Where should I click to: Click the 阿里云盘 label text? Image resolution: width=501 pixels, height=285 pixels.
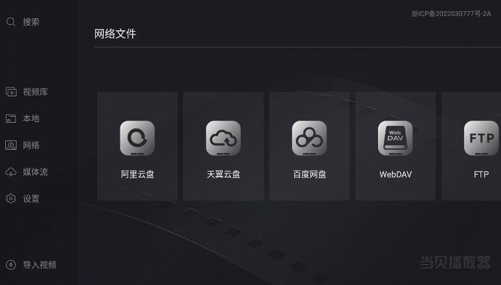(137, 174)
